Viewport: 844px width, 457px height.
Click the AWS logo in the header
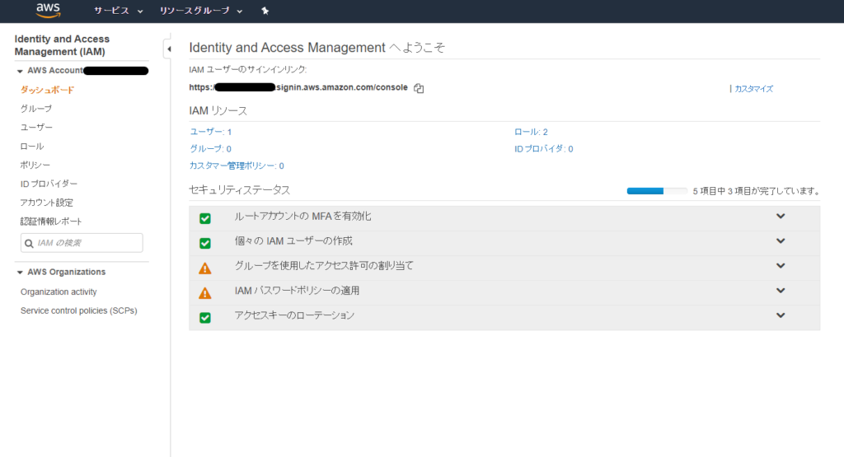[49, 10]
